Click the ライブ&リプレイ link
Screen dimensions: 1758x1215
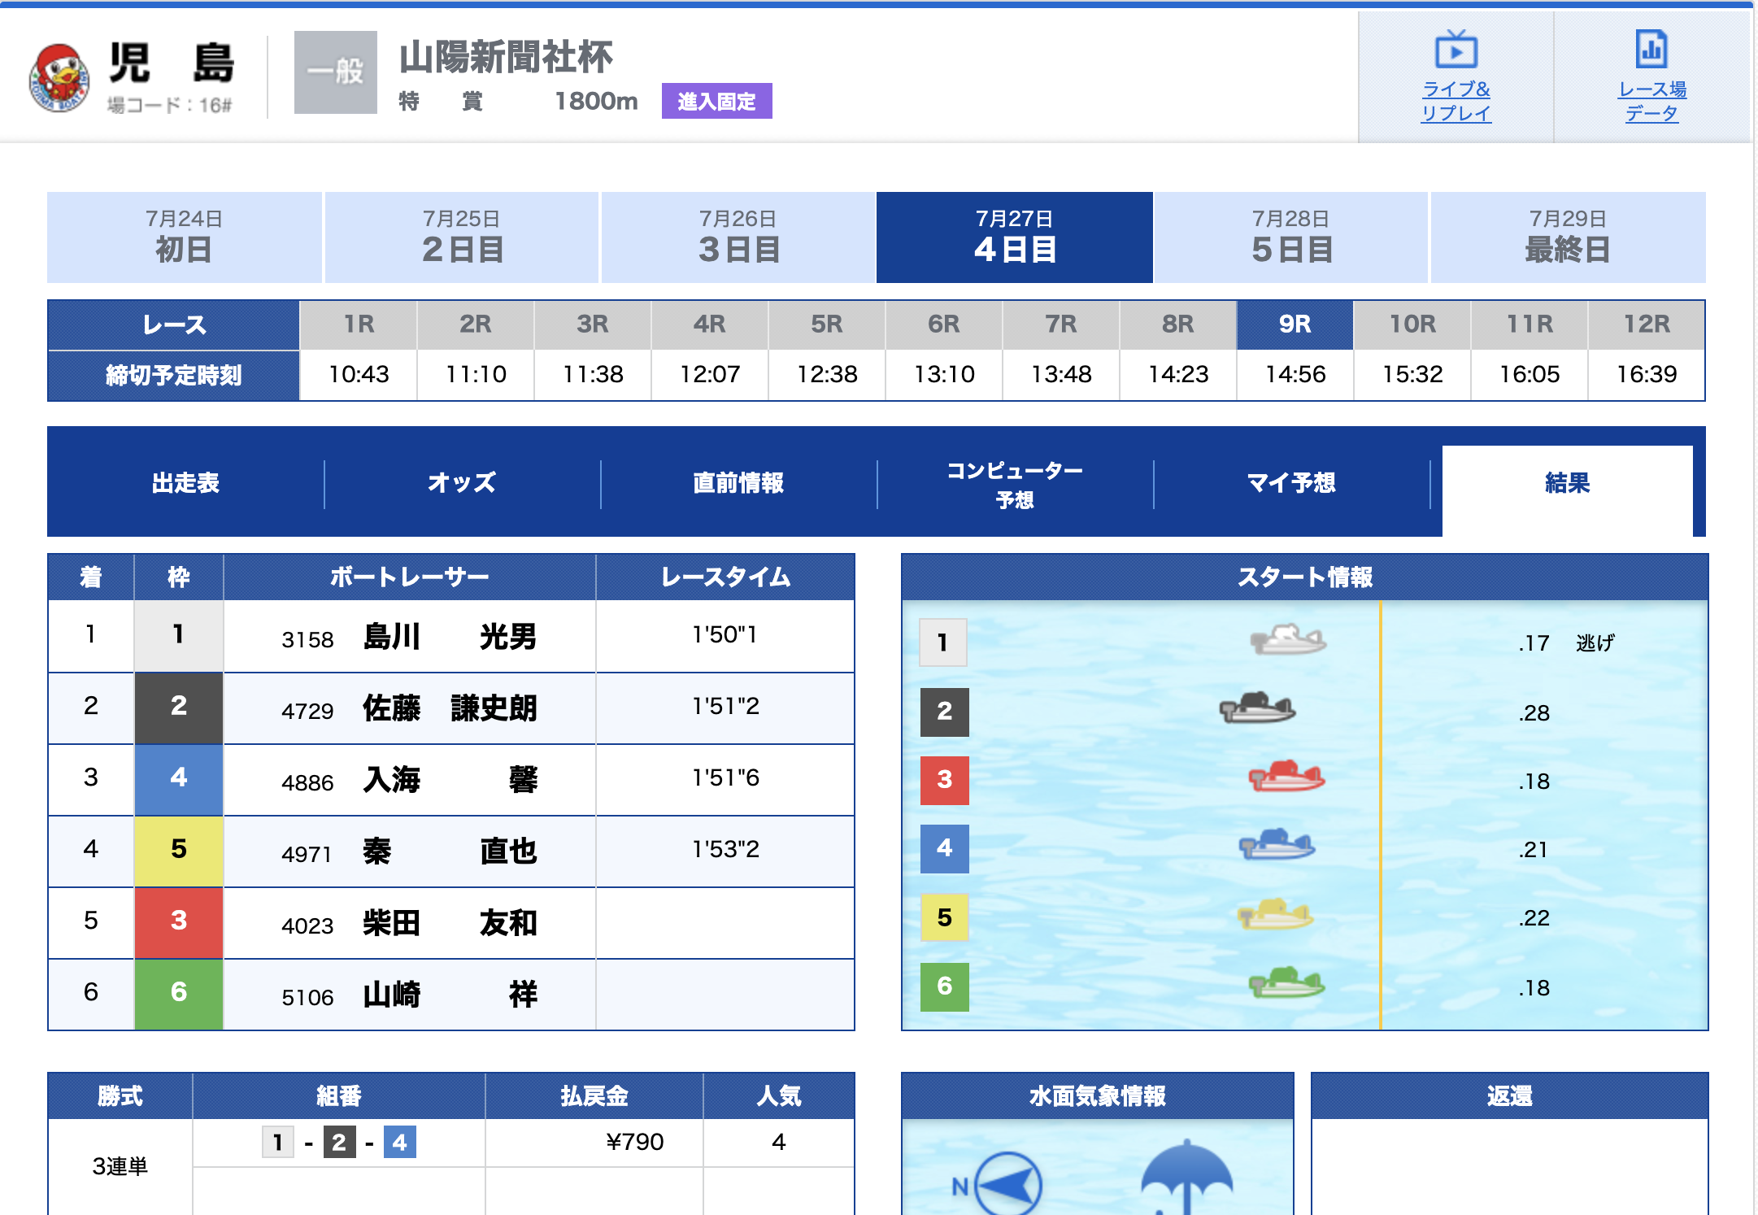pyautogui.click(x=1456, y=101)
